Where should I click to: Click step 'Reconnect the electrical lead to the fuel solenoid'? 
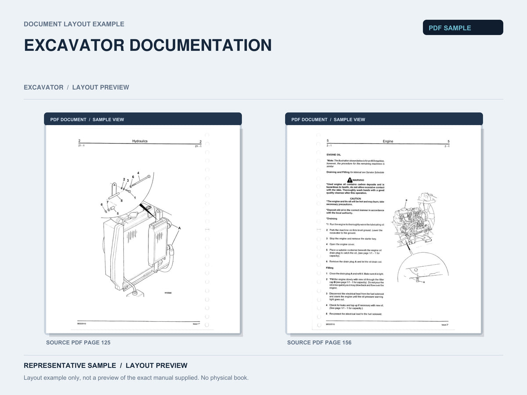[x=354, y=314]
